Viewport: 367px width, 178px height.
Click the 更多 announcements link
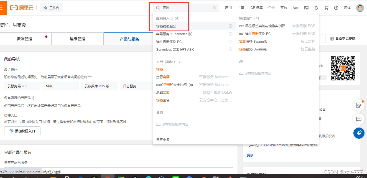pyautogui.click(x=250, y=155)
